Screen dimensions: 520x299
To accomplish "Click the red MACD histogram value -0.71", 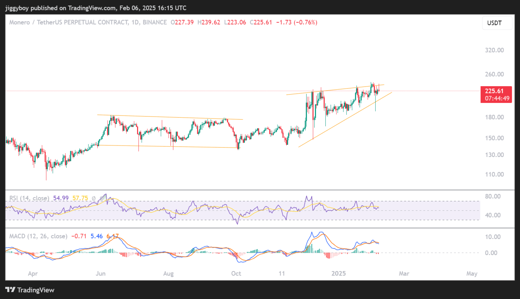I will [x=79, y=236].
